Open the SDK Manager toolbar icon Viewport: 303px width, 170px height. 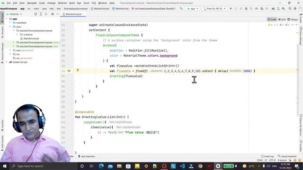tap(283, 8)
